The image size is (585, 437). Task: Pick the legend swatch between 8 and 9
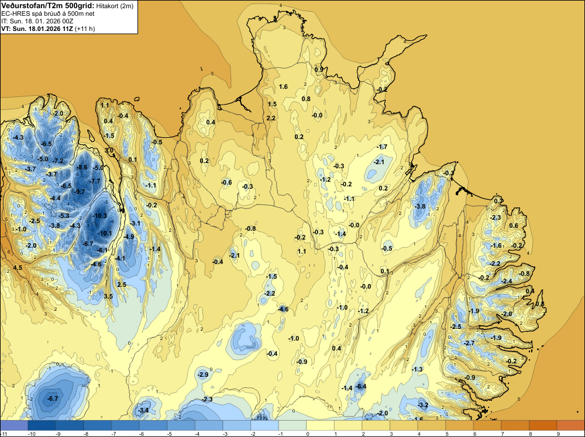(x=543, y=425)
